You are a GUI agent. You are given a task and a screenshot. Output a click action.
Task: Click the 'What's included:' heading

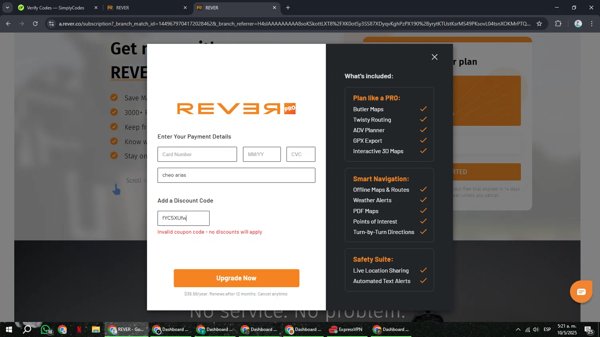click(369, 76)
